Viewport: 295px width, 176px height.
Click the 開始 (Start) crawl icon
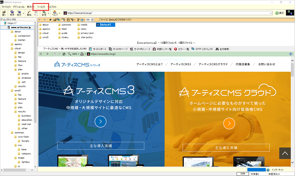[29, 13]
